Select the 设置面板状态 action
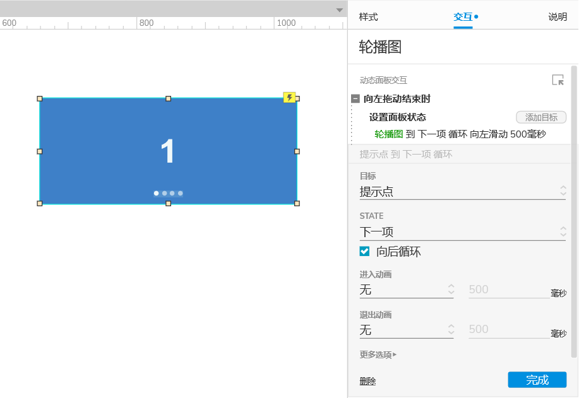This screenshot has height=398, width=579. [397, 117]
